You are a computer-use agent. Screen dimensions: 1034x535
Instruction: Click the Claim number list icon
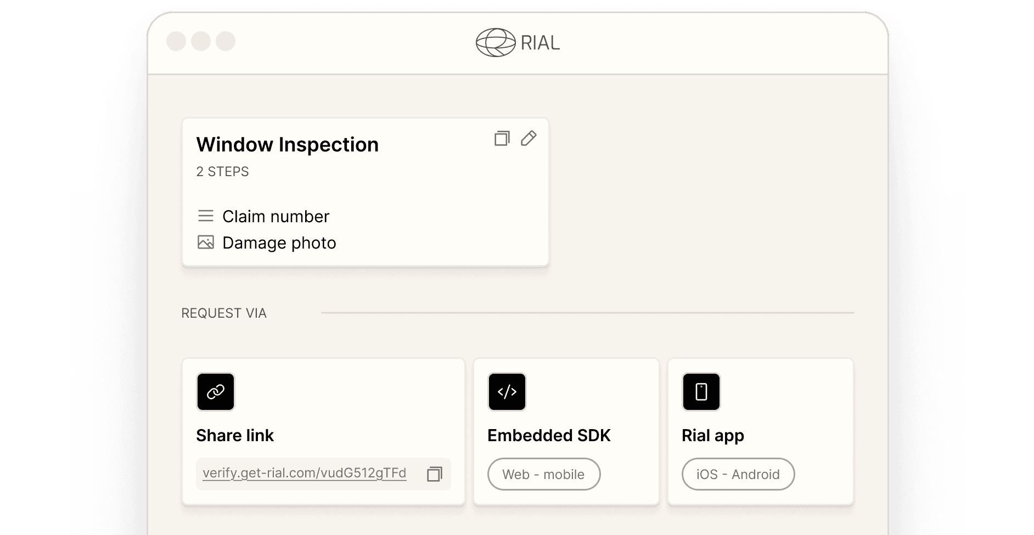(206, 216)
